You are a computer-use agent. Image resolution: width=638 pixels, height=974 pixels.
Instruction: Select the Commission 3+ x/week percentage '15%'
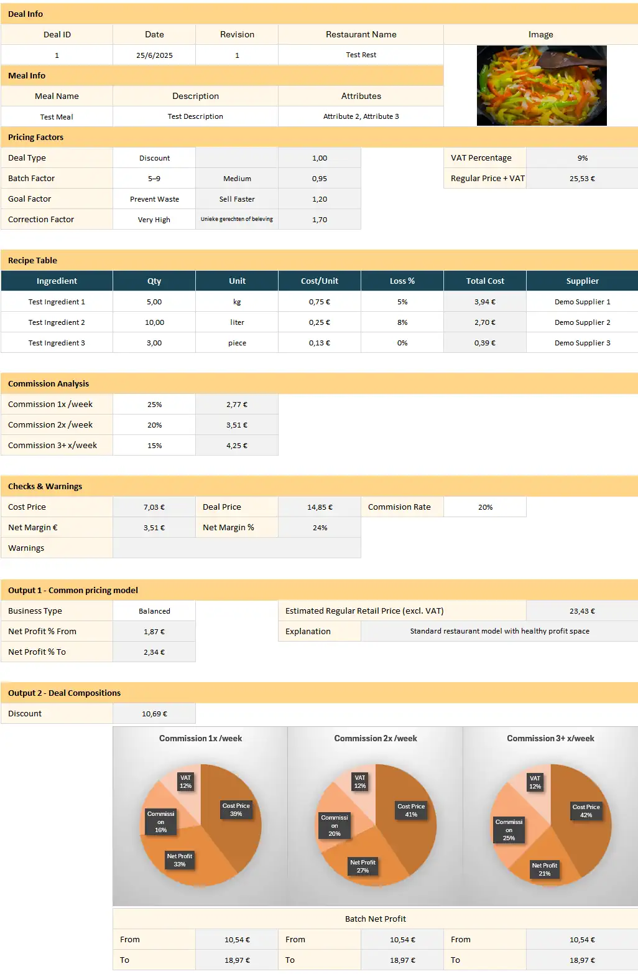(154, 446)
